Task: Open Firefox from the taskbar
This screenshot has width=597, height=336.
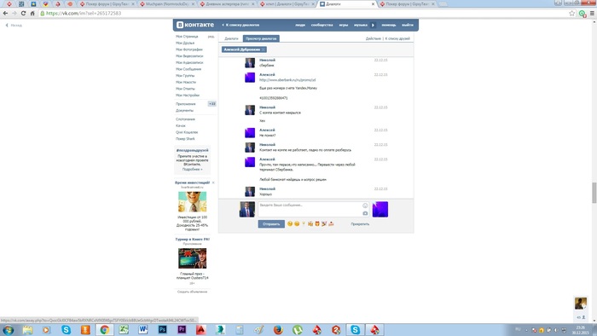Action: (x=278, y=329)
